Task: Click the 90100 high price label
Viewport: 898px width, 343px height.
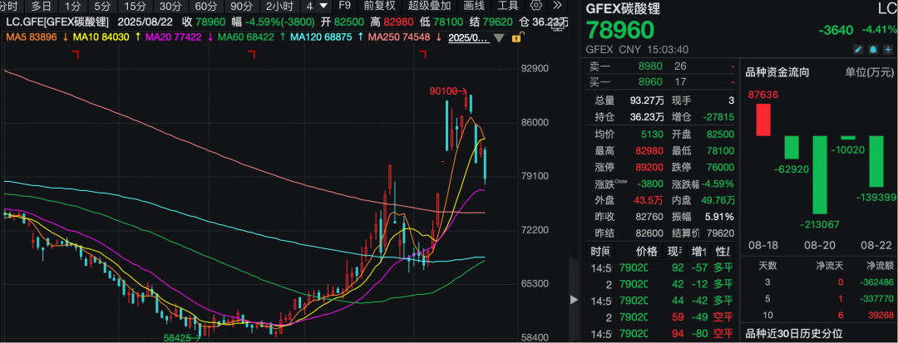Action: (x=443, y=91)
